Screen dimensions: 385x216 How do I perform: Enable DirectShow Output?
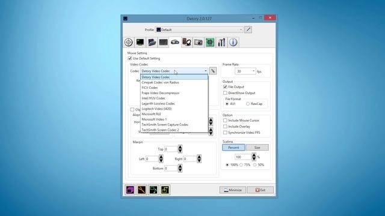(x=225, y=93)
